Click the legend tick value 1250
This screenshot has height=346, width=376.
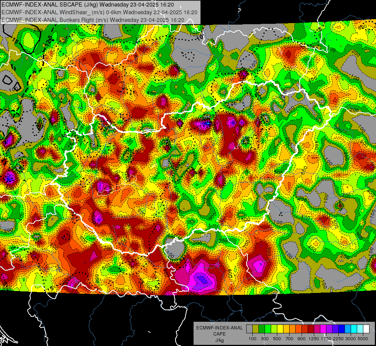pyautogui.click(x=314, y=339)
